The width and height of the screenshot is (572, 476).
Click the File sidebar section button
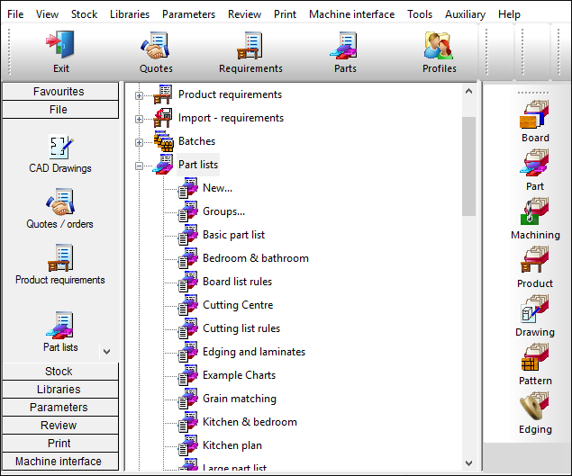[60, 110]
